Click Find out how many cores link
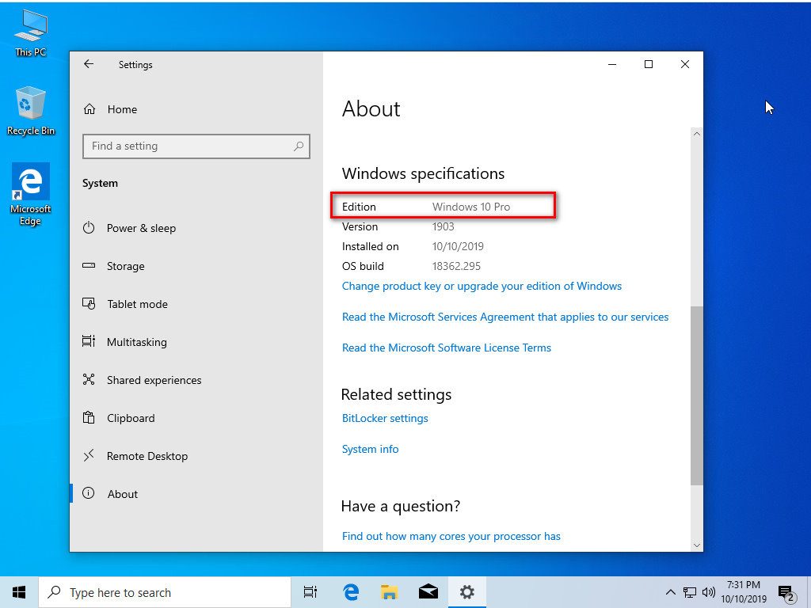Image resolution: width=811 pixels, height=608 pixels. pos(451,536)
